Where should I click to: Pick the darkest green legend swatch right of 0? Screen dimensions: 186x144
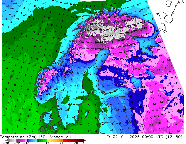tap(38, 140)
